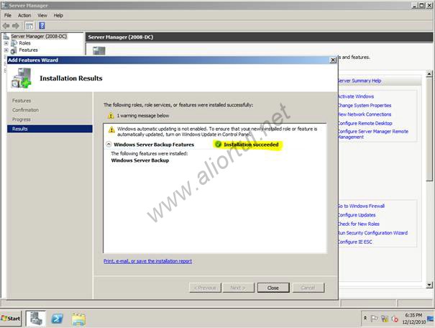Click the taskbar clock showing 6:35 PM

[x=413, y=315]
